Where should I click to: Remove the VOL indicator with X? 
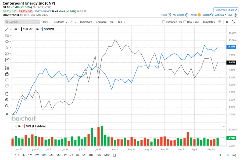pyautogui.click(x=16, y=126)
